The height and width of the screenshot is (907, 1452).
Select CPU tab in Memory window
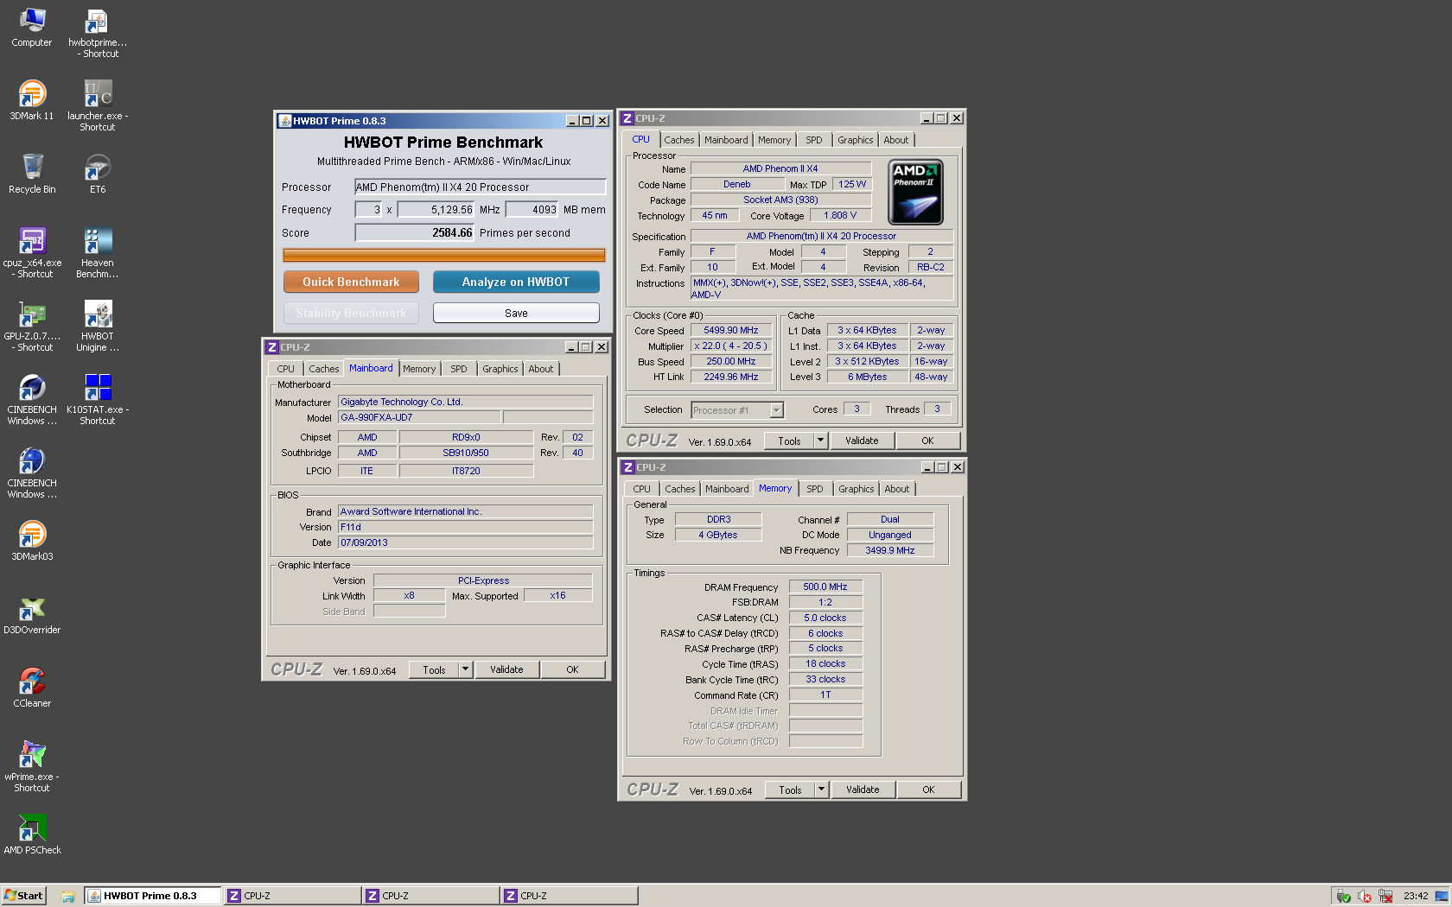(642, 489)
